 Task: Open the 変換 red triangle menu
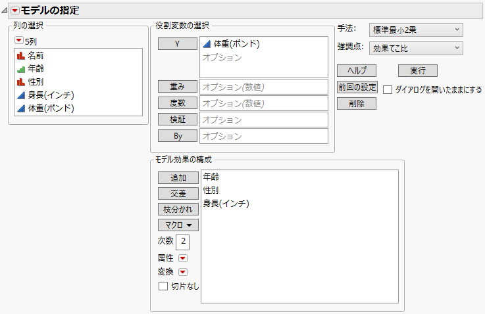[183, 272]
